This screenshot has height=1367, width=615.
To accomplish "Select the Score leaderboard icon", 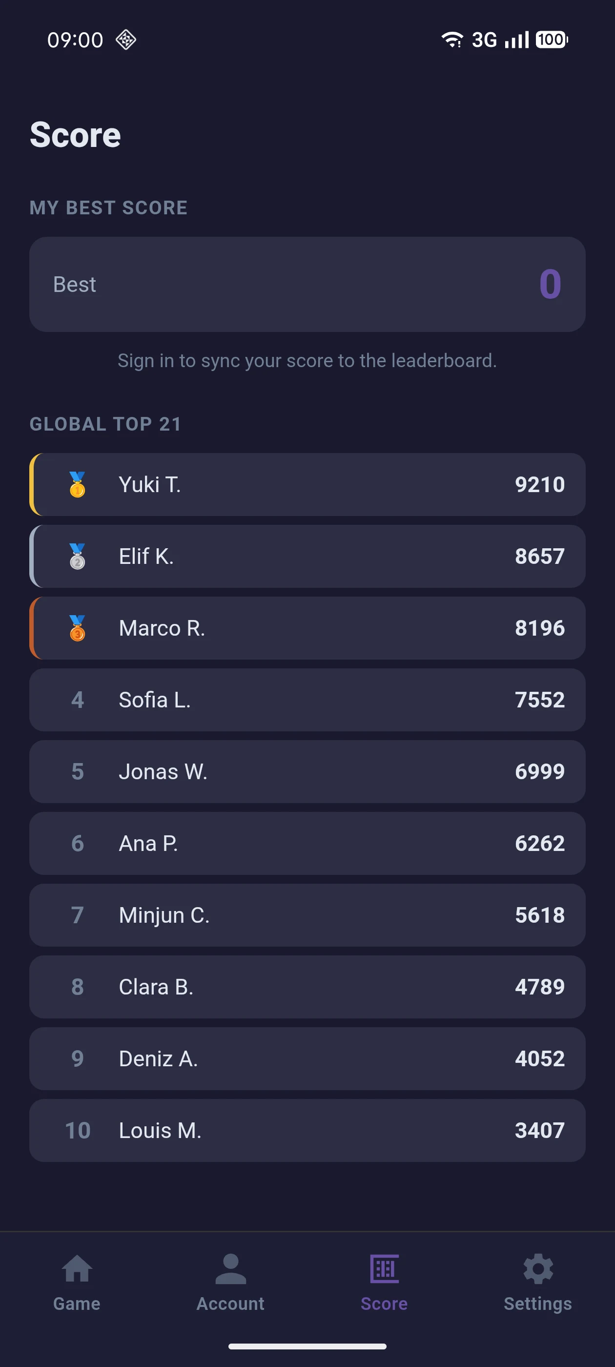I will [x=384, y=1268].
